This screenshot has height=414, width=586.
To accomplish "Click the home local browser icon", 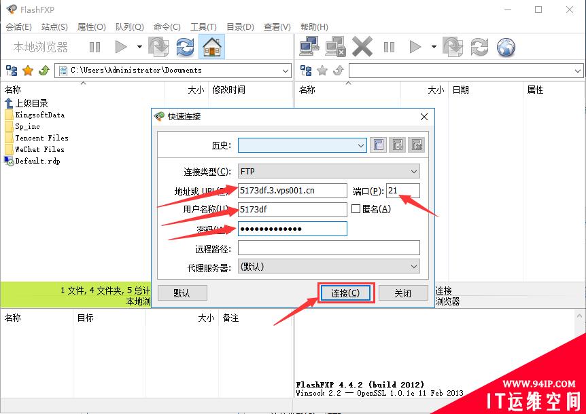I will pos(211,47).
